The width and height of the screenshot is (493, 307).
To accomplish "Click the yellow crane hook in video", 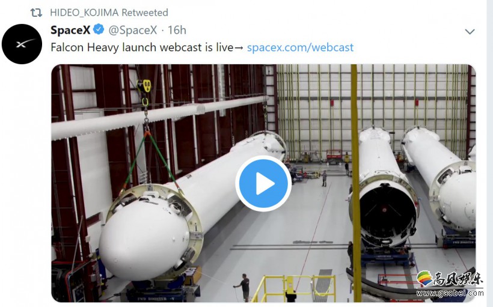I will pos(144,92).
